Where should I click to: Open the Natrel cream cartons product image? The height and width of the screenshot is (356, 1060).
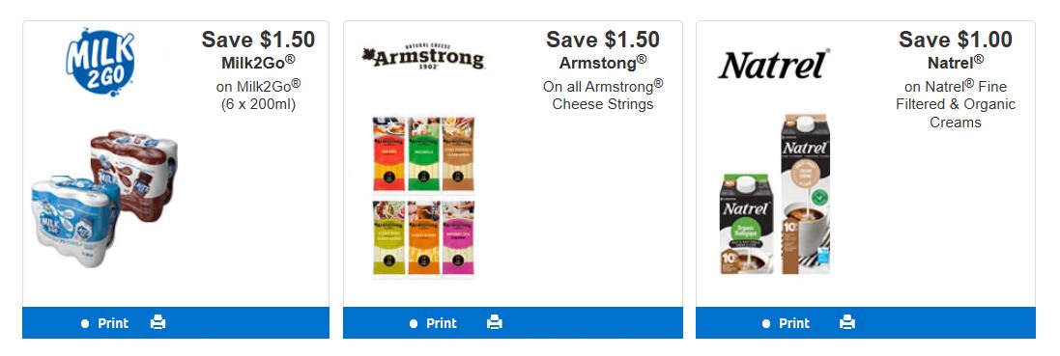775,195
